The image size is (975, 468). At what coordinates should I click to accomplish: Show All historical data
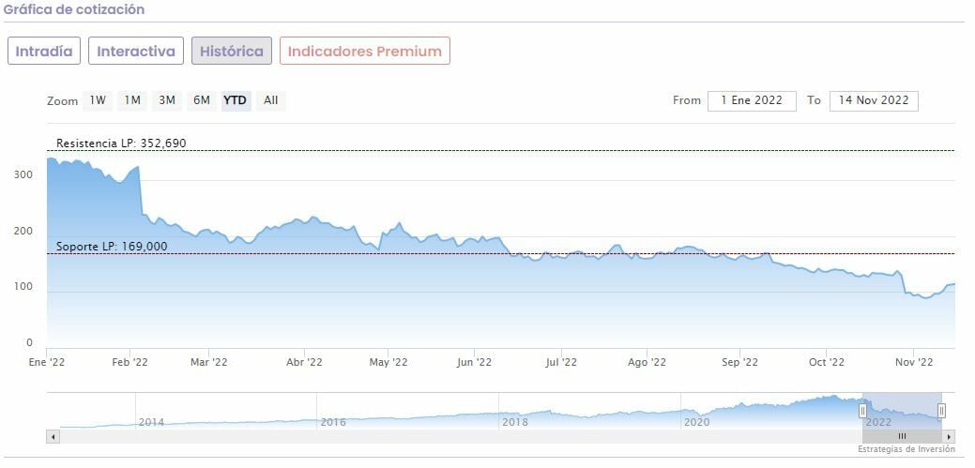(270, 100)
